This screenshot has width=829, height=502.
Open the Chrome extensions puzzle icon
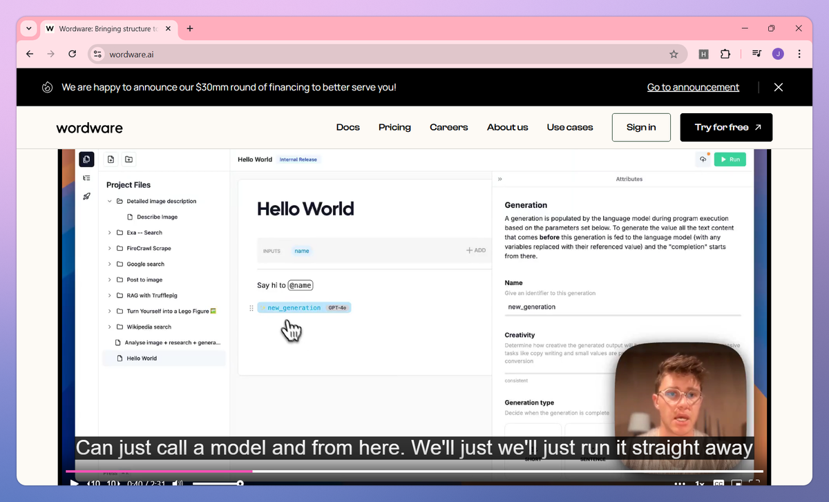pyautogui.click(x=725, y=54)
